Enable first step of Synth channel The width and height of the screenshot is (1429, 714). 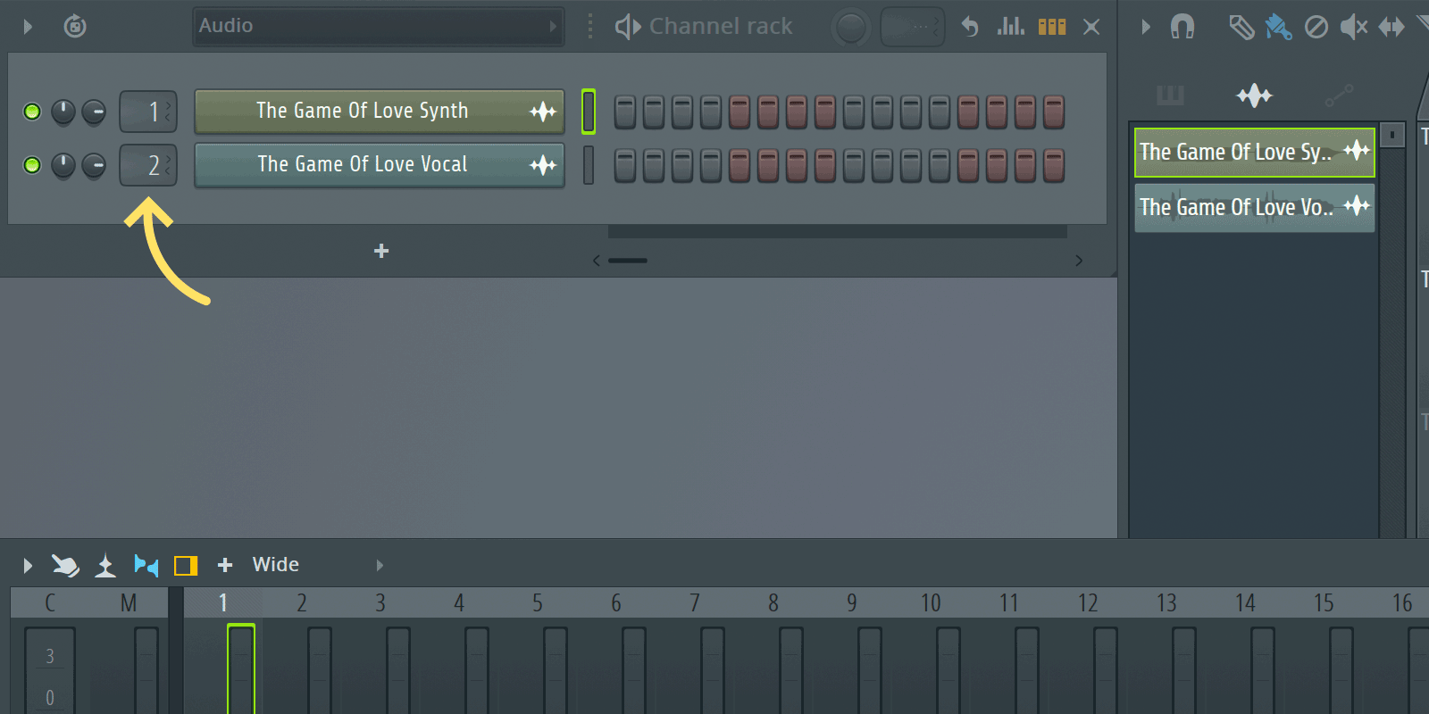[x=625, y=112]
